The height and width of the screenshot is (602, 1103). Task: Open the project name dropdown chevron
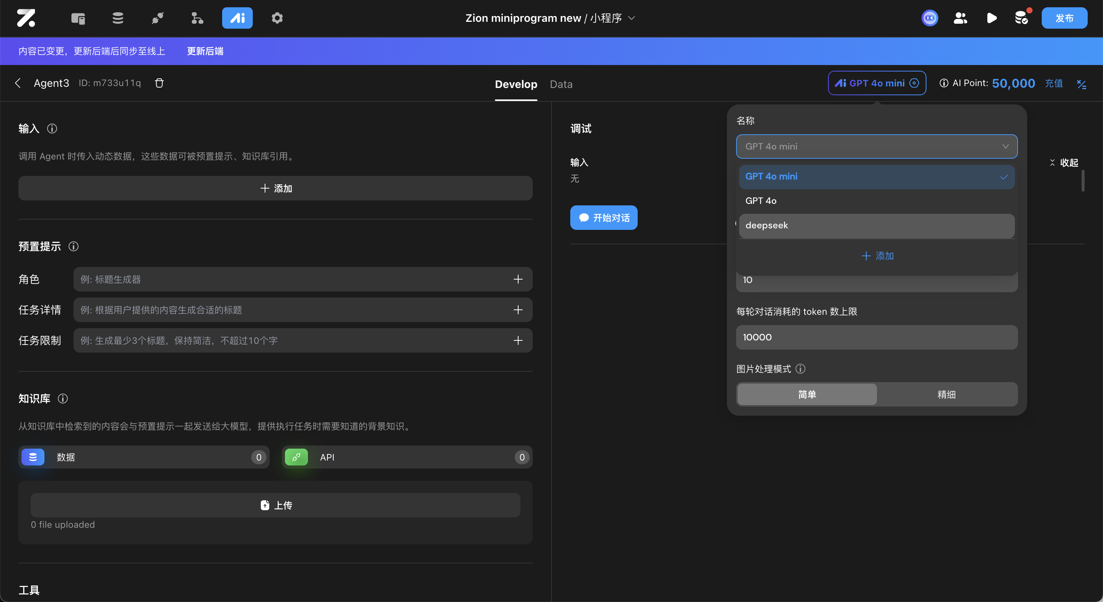click(632, 18)
